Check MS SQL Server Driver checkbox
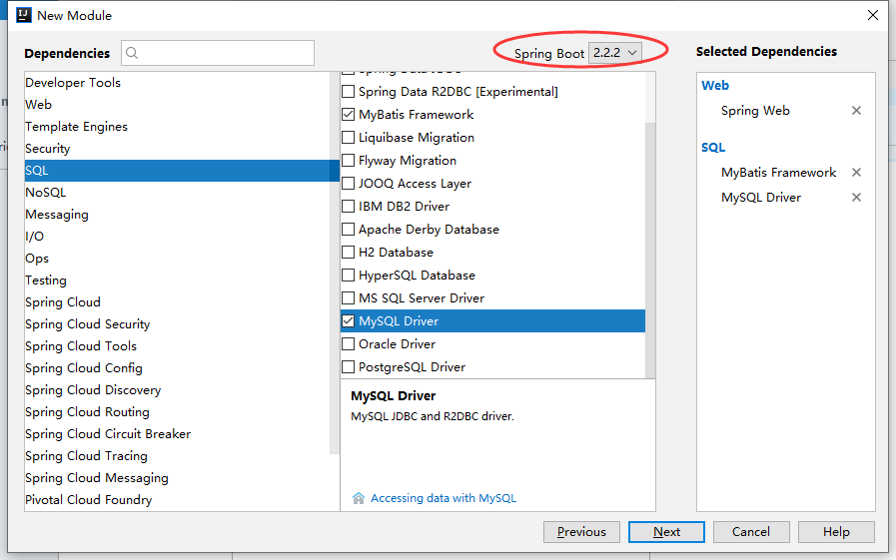This screenshot has height=560, width=896. click(348, 298)
